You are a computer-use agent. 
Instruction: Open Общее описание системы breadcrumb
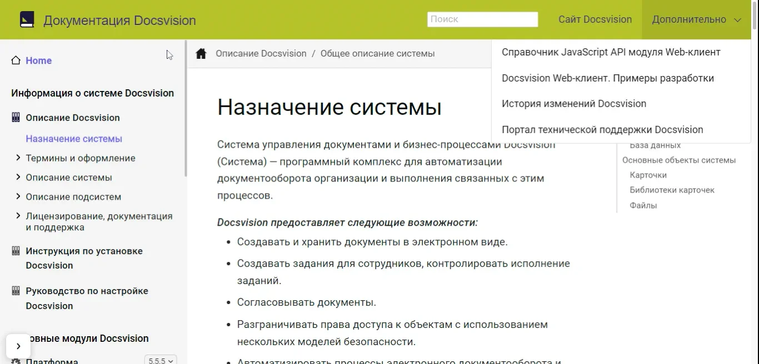pos(378,54)
